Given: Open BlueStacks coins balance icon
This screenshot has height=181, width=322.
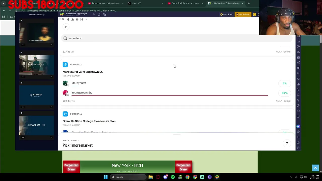Looking at the screenshot, I should (x=255, y=14).
